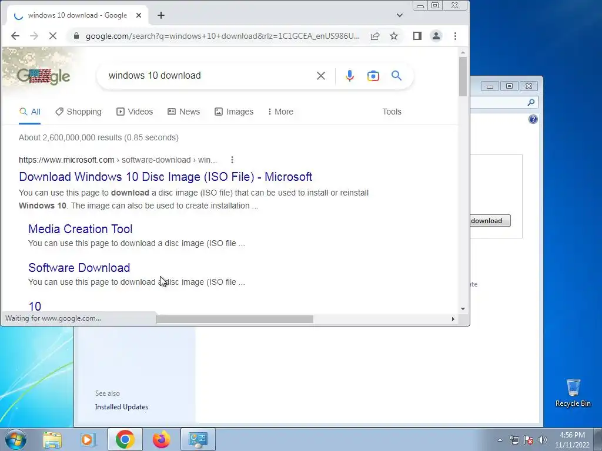
Task: Click the download button in the background window
Action: [490, 221]
